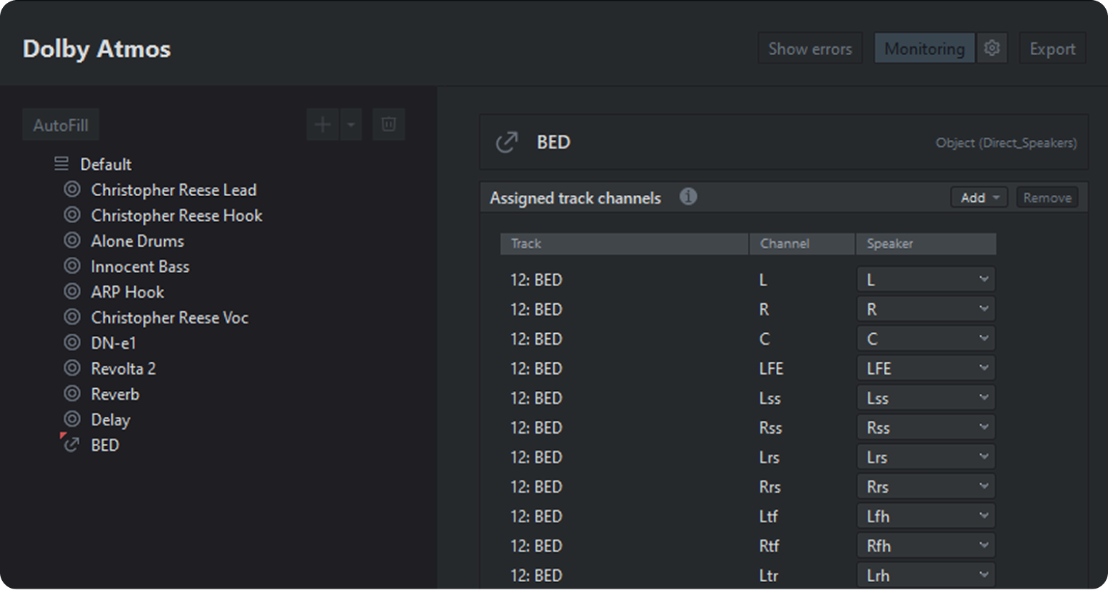Click the Default list icon

[61, 164]
